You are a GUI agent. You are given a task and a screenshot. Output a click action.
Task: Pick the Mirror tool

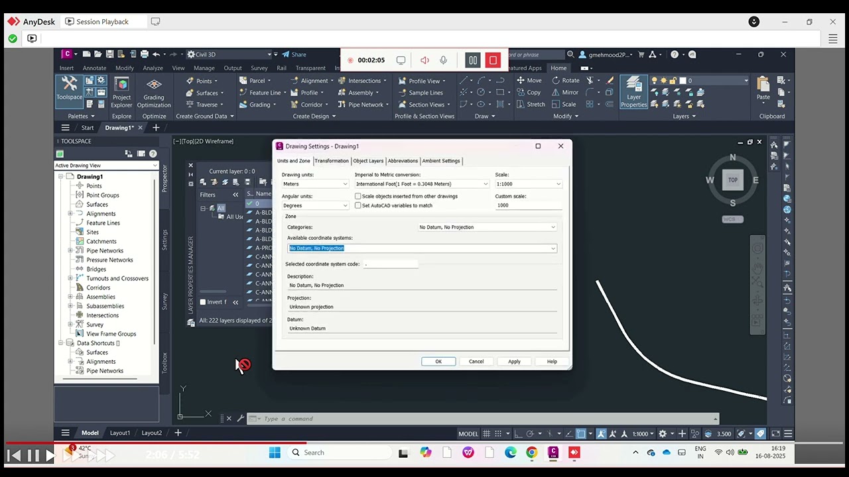(x=564, y=93)
